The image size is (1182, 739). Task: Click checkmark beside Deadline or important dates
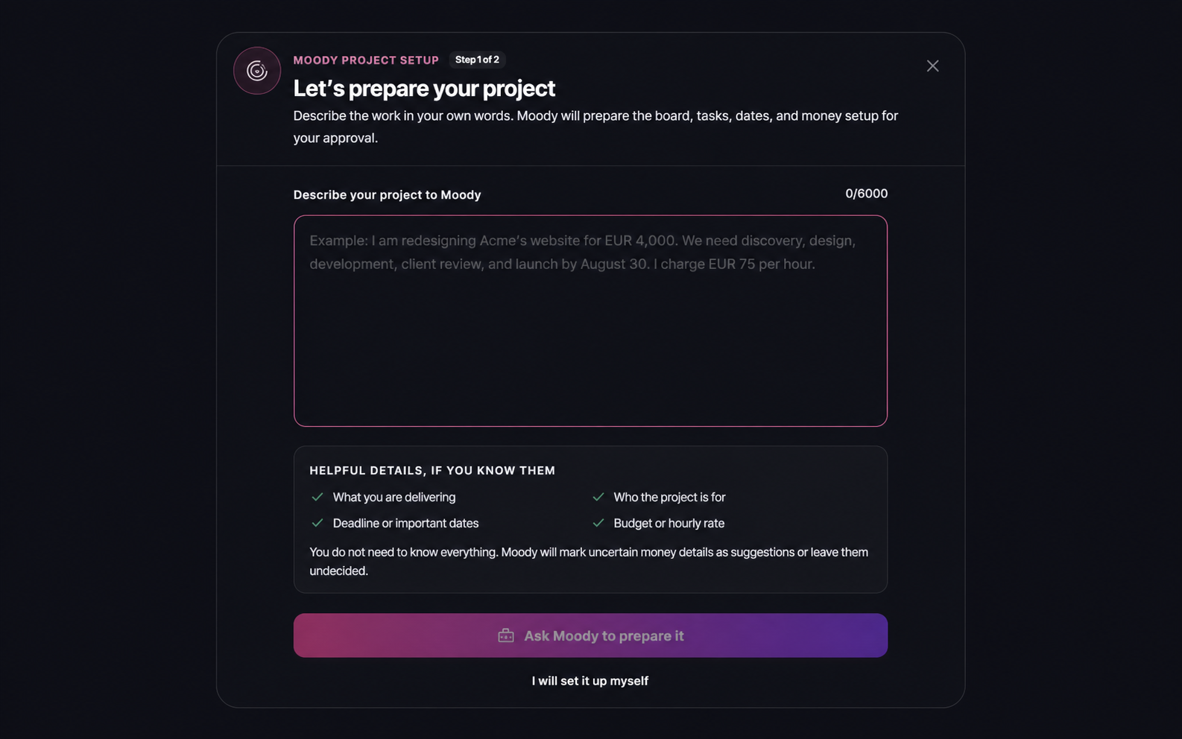click(317, 523)
